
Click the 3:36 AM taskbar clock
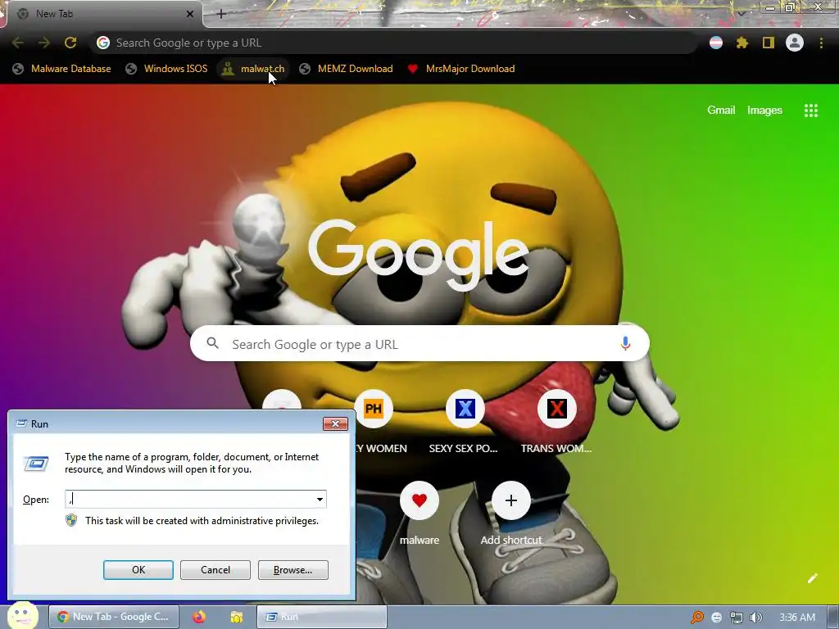[797, 618]
